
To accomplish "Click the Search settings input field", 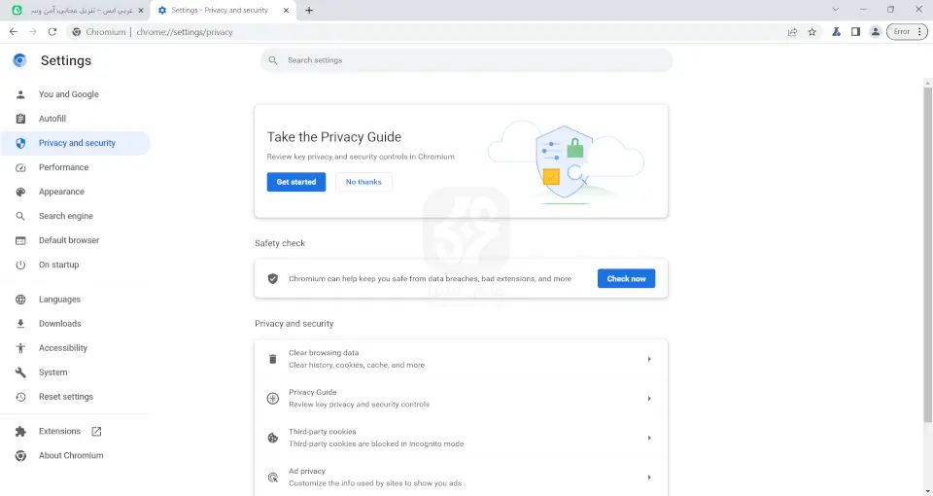I will point(466,60).
